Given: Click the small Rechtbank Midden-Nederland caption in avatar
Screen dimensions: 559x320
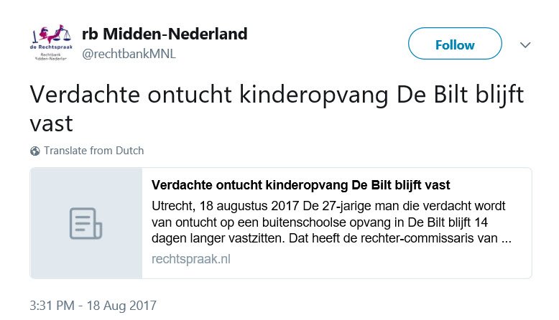Looking at the screenshot, I should 50,57.
